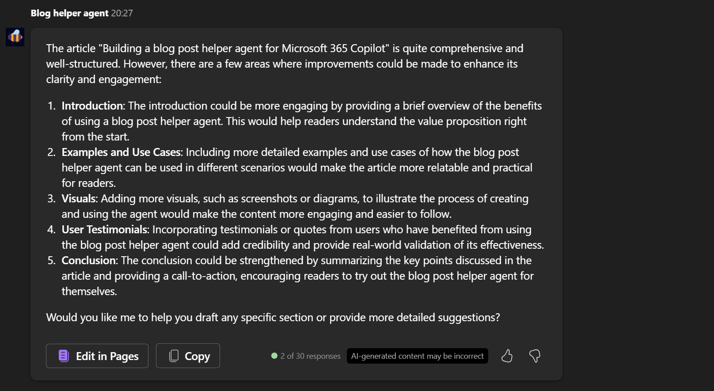Click the '2 of 30 responses' indicator
This screenshot has height=391, width=714.
coord(309,356)
